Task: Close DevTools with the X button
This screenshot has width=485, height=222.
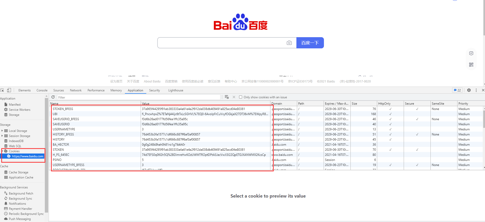Action: pos(483,90)
